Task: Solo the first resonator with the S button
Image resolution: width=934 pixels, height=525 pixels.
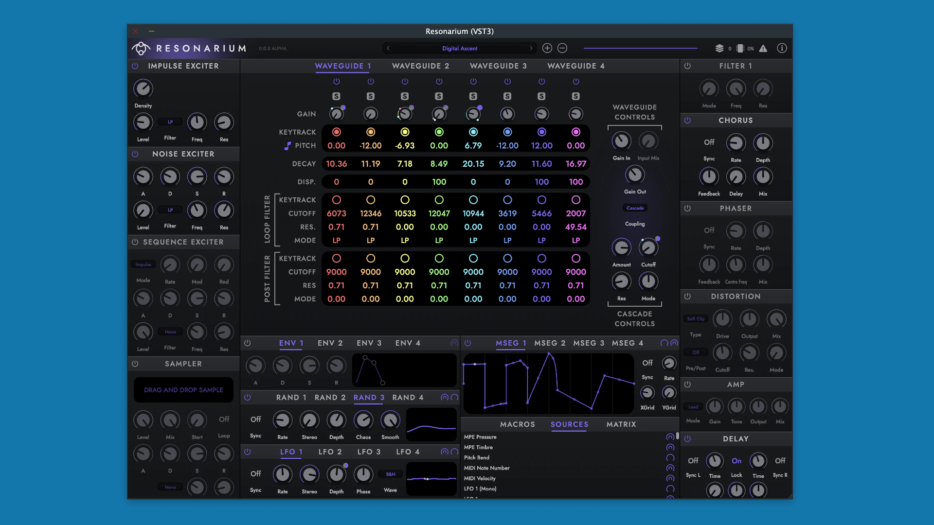Action: click(336, 96)
